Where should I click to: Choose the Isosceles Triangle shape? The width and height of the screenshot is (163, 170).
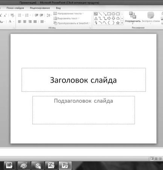coord(96,19)
